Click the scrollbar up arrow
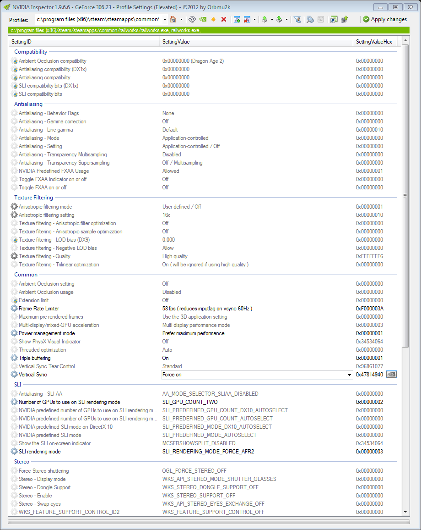Screen dimensions: 421x530 [x=405, y=40]
